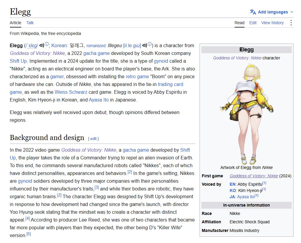The height and width of the screenshot is (243, 301).
Task: Open Shift Up link in Background section
Action: [185, 150]
